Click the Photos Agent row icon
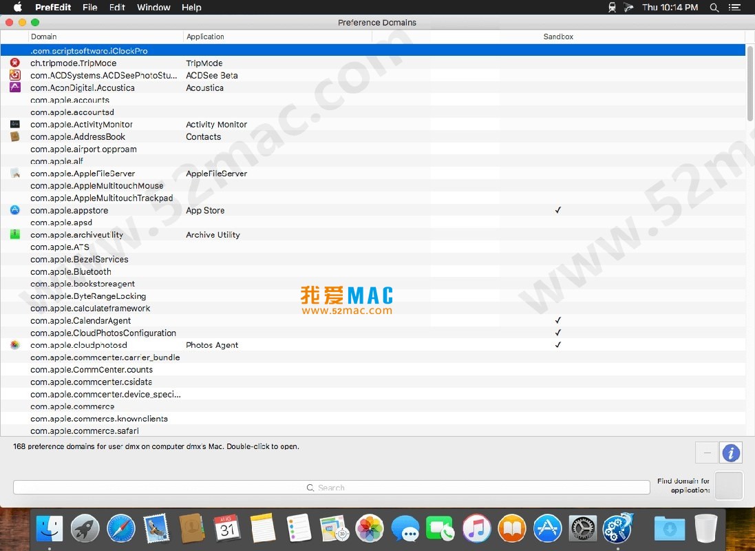Viewport: 755px width, 551px height. pos(15,344)
